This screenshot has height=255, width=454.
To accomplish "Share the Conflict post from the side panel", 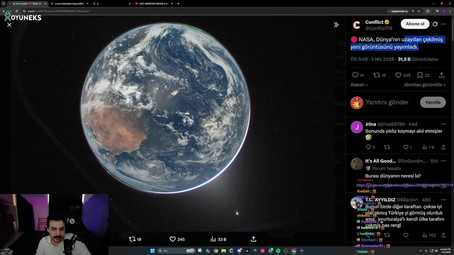I will (442, 75).
